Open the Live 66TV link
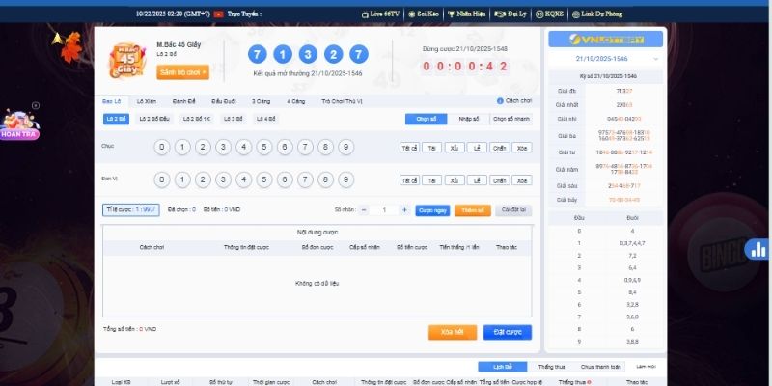The width and height of the screenshot is (772, 386). (x=380, y=14)
